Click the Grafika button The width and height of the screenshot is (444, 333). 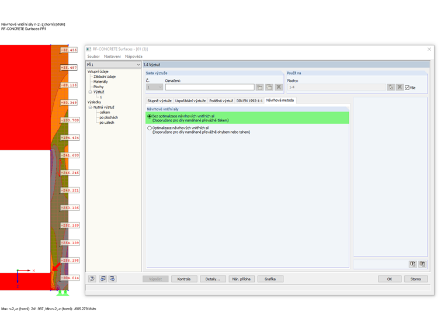tap(270, 279)
